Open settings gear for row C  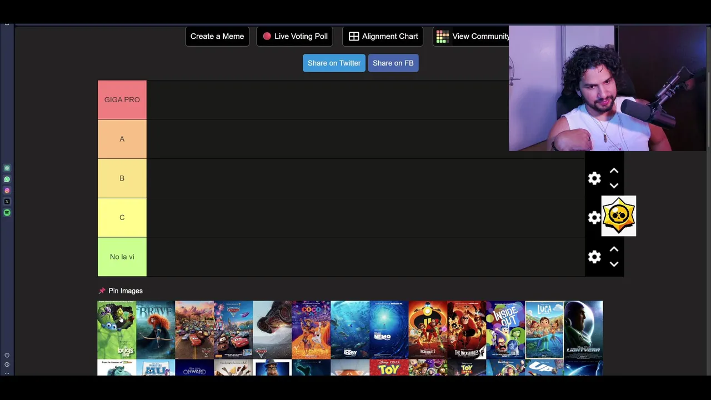594,217
